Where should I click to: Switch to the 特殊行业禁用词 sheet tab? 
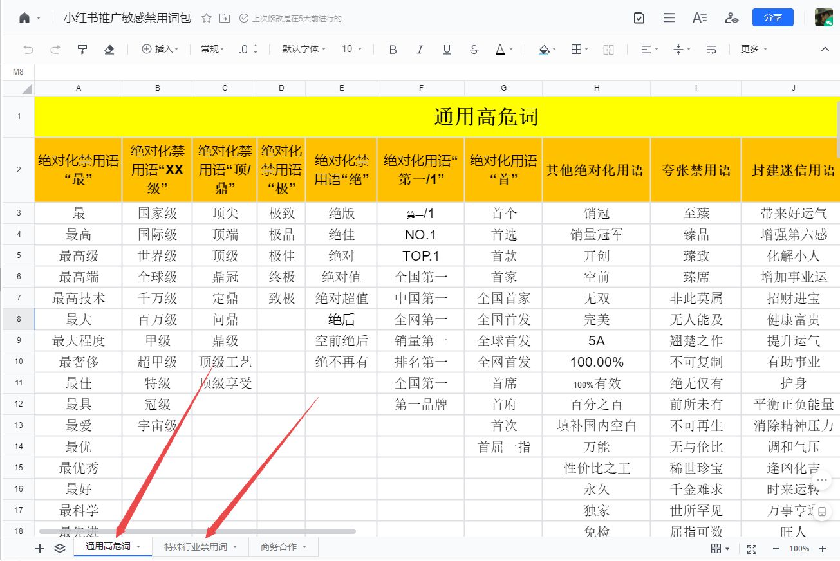click(x=196, y=545)
